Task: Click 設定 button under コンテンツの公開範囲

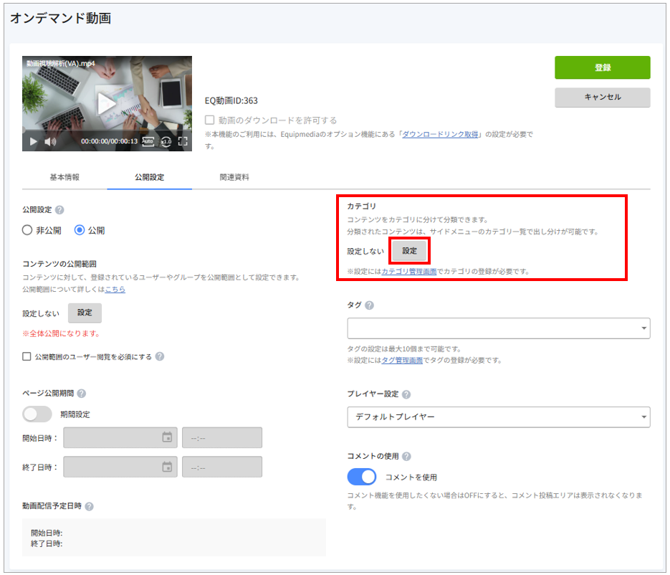Action: pos(85,313)
